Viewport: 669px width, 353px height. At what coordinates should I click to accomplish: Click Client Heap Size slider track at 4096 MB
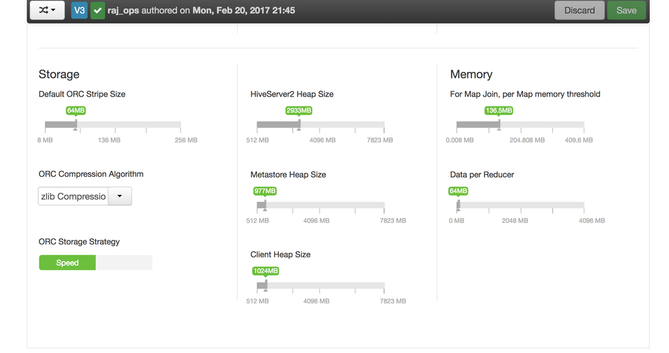316,286
